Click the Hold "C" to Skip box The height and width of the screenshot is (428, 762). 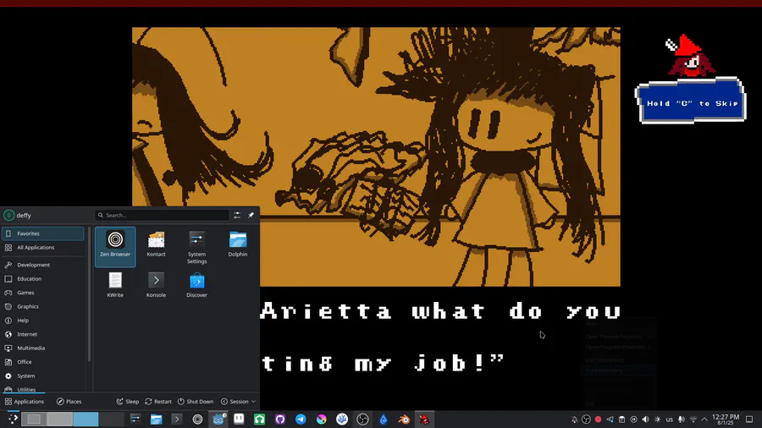click(692, 103)
